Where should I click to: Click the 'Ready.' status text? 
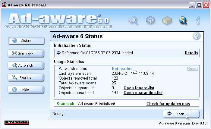click(x=58, y=114)
